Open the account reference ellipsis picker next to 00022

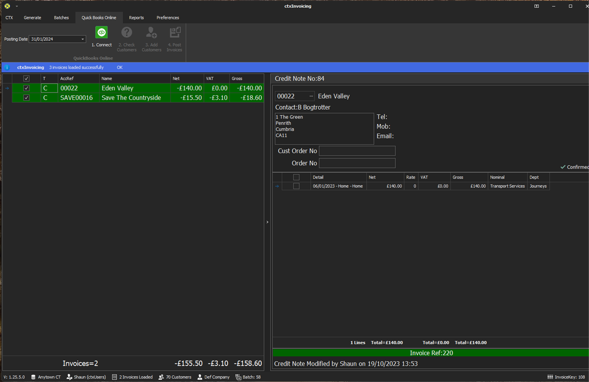311,96
